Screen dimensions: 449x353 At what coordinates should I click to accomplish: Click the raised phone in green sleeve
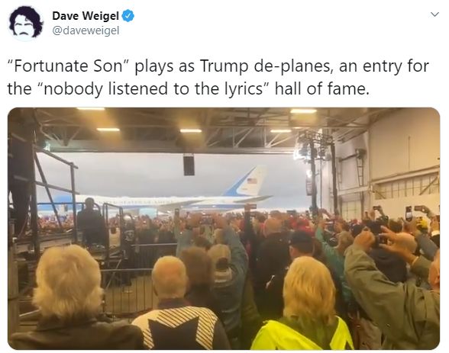(376, 239)
